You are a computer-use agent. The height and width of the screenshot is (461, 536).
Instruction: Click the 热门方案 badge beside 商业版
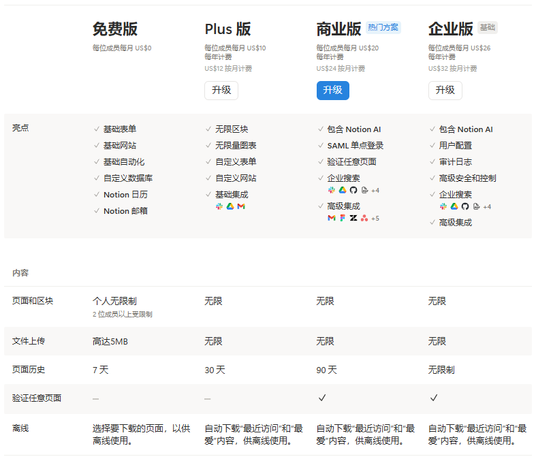(383, 28)
